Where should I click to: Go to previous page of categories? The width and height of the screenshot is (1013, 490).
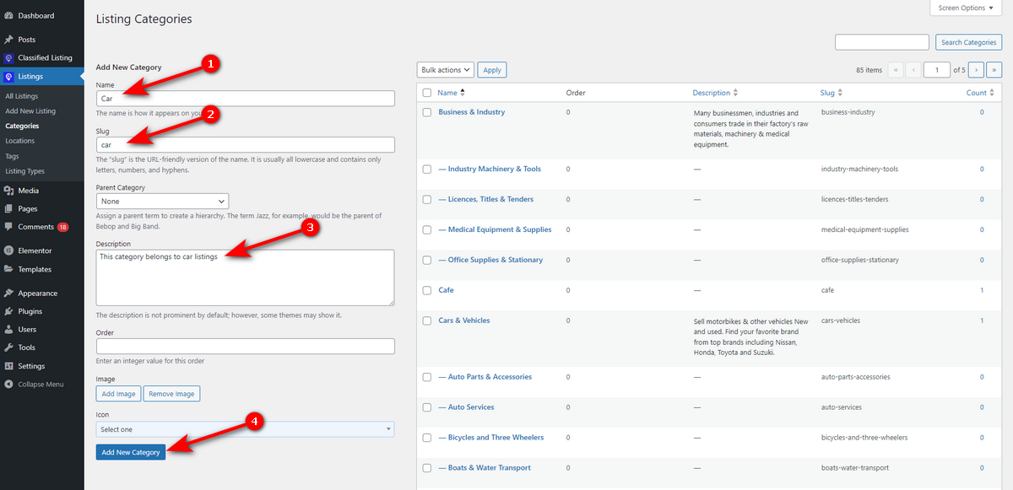[913, 70]
